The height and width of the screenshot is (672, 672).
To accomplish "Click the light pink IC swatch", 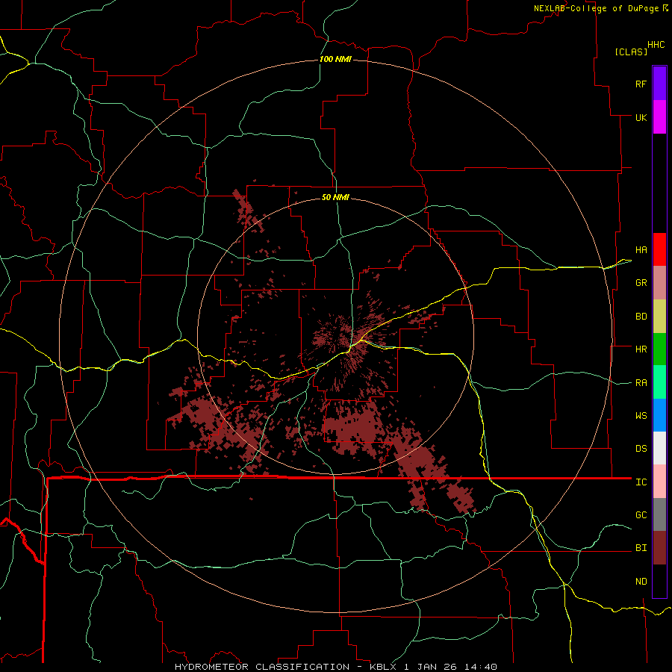I will point(659,482).
